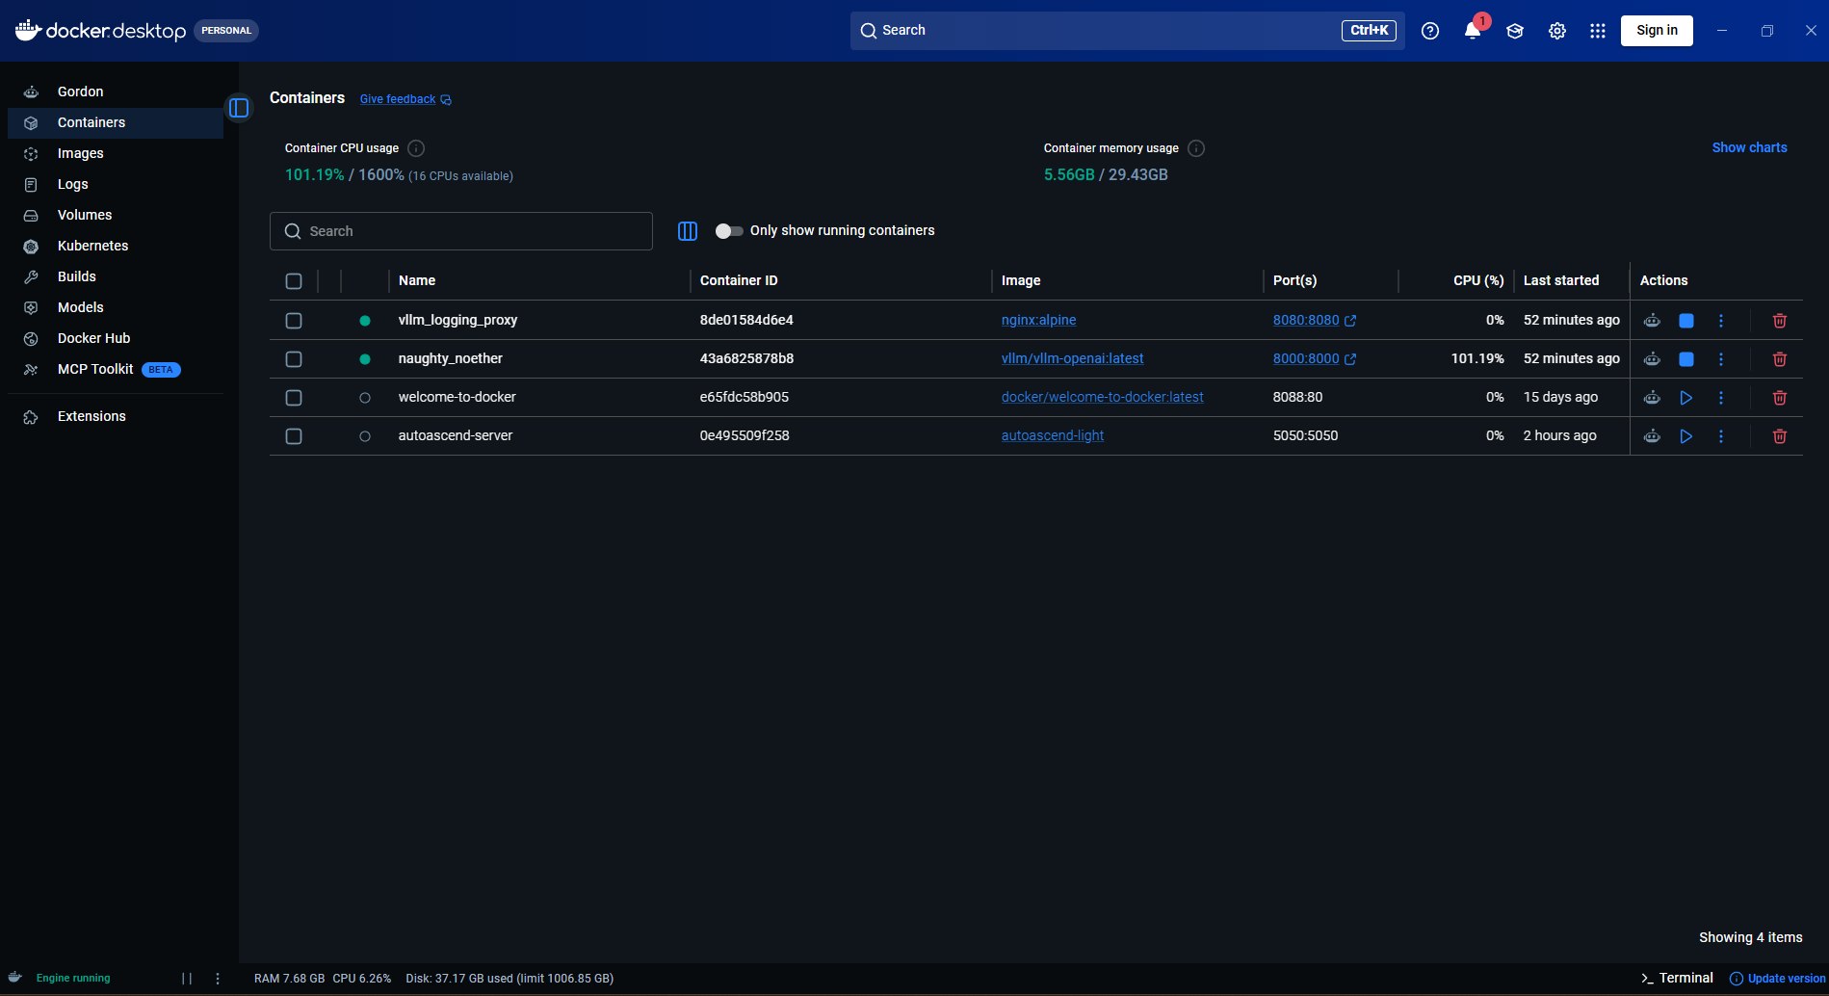The width and height of the screenshot is (1829, 996).
Task: Open the apps grid icon
Action: (x=1598, y=31)
